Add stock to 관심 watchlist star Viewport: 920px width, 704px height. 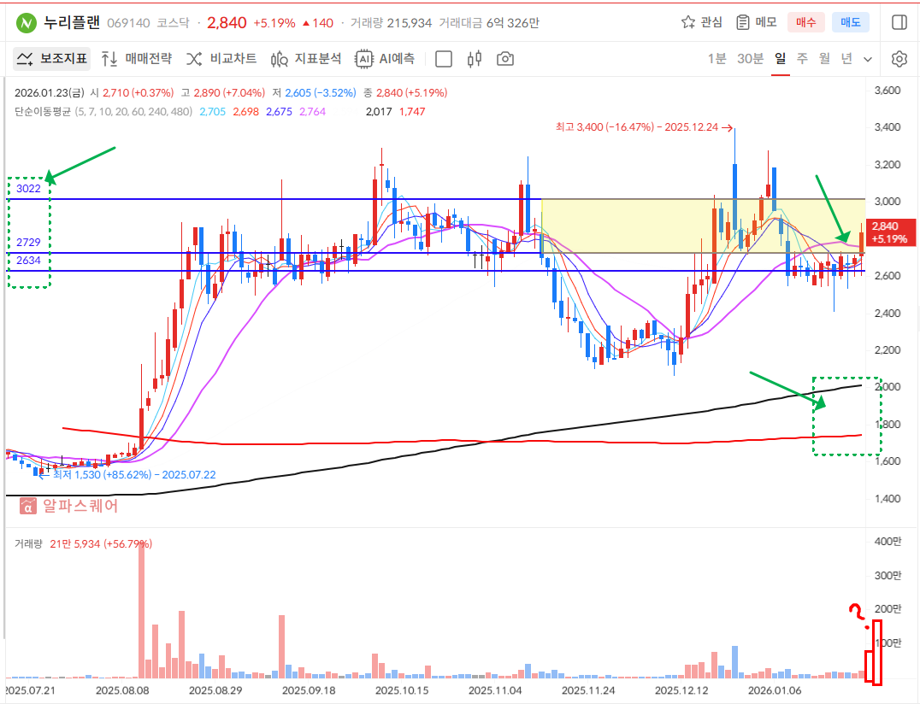click(701, 22)
